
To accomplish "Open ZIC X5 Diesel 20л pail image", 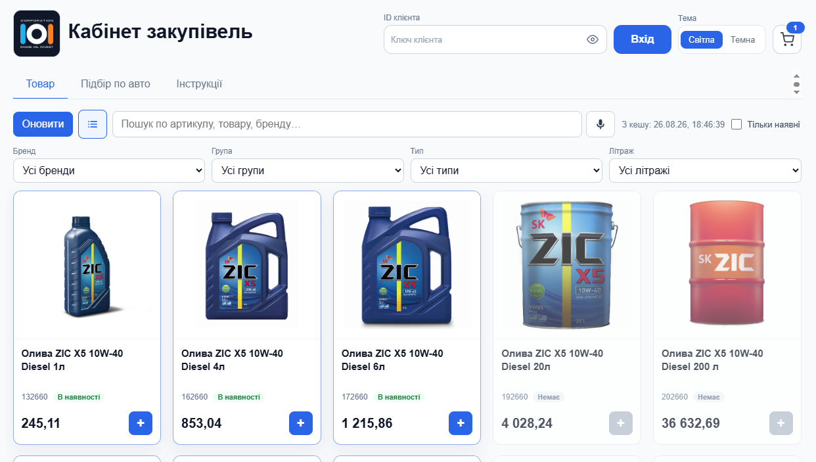I will click(x=567, y=265).
